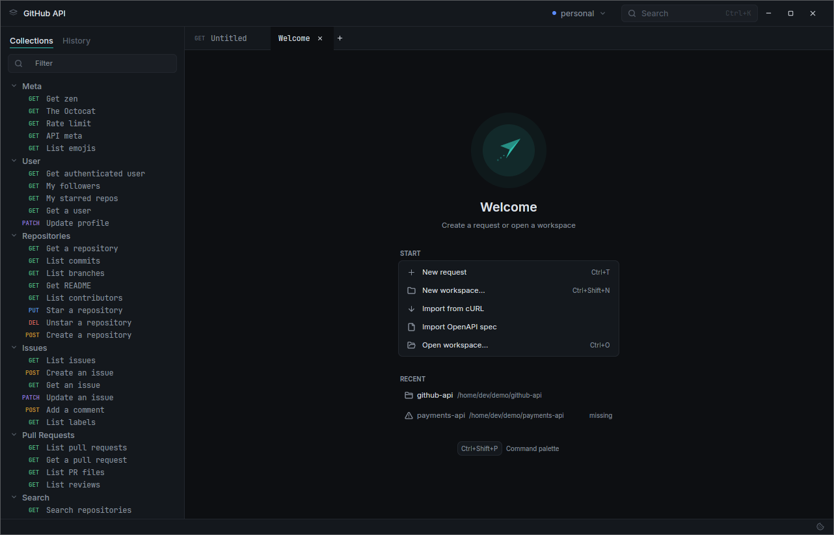Open DEL Unstar a repository request
834x535 pixels.
(92, 323)
